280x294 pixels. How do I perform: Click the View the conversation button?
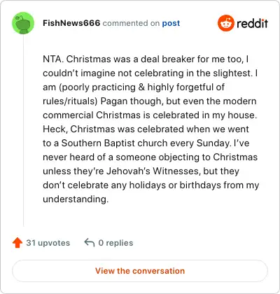coord(140,271)
